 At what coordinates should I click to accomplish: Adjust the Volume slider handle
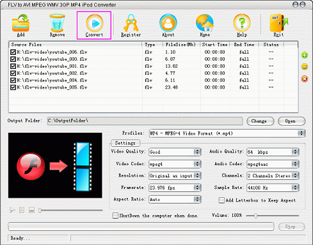coord(255,216)
